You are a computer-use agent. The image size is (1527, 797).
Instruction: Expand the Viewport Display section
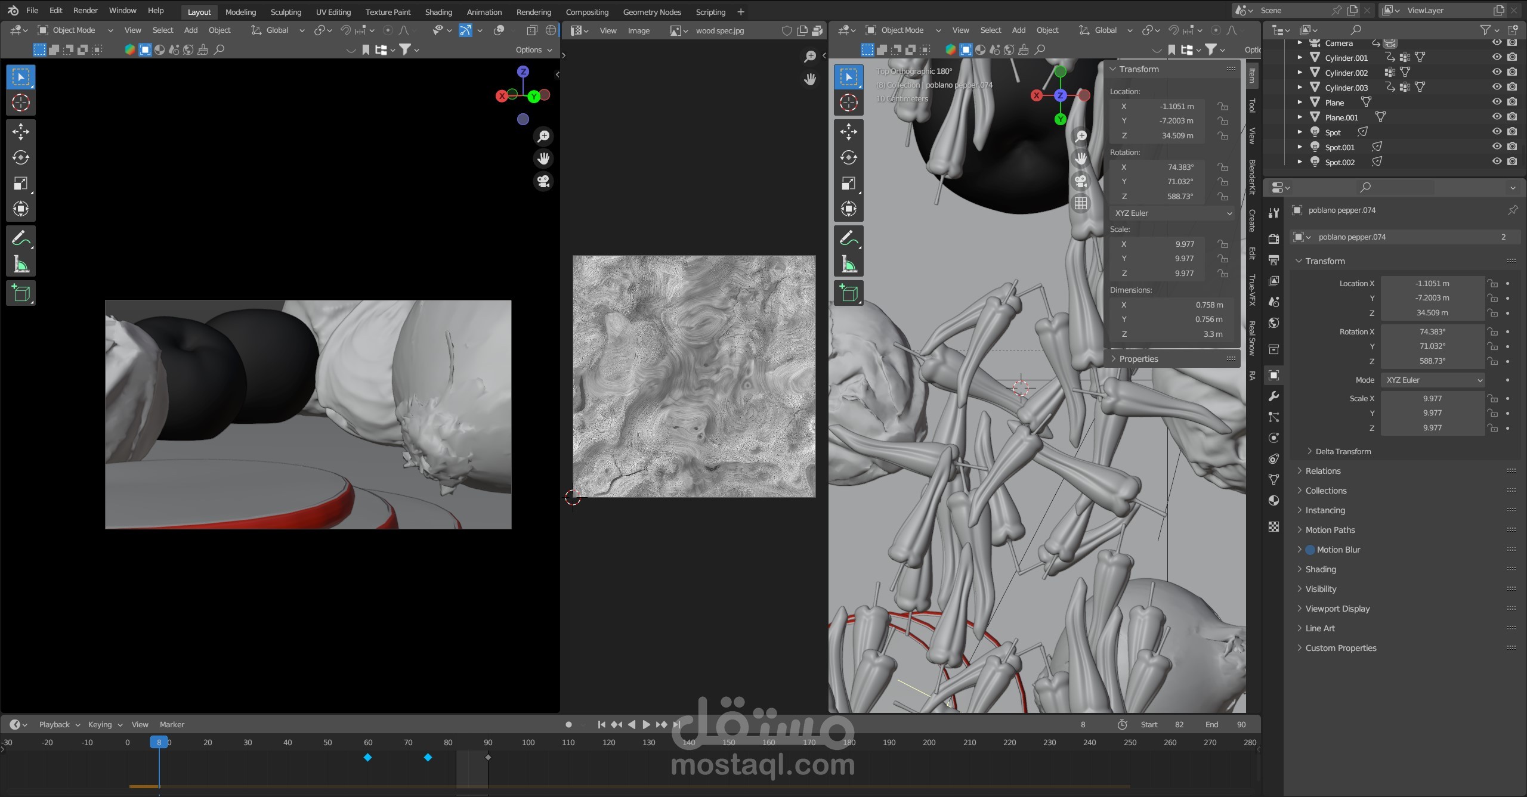point(1337,609)
